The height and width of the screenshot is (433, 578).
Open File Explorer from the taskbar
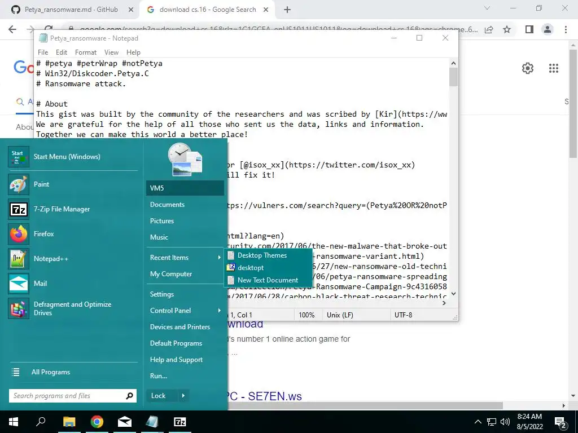coord(69,422)
